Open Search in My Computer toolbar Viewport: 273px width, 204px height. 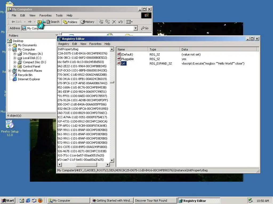coord(53,22)
